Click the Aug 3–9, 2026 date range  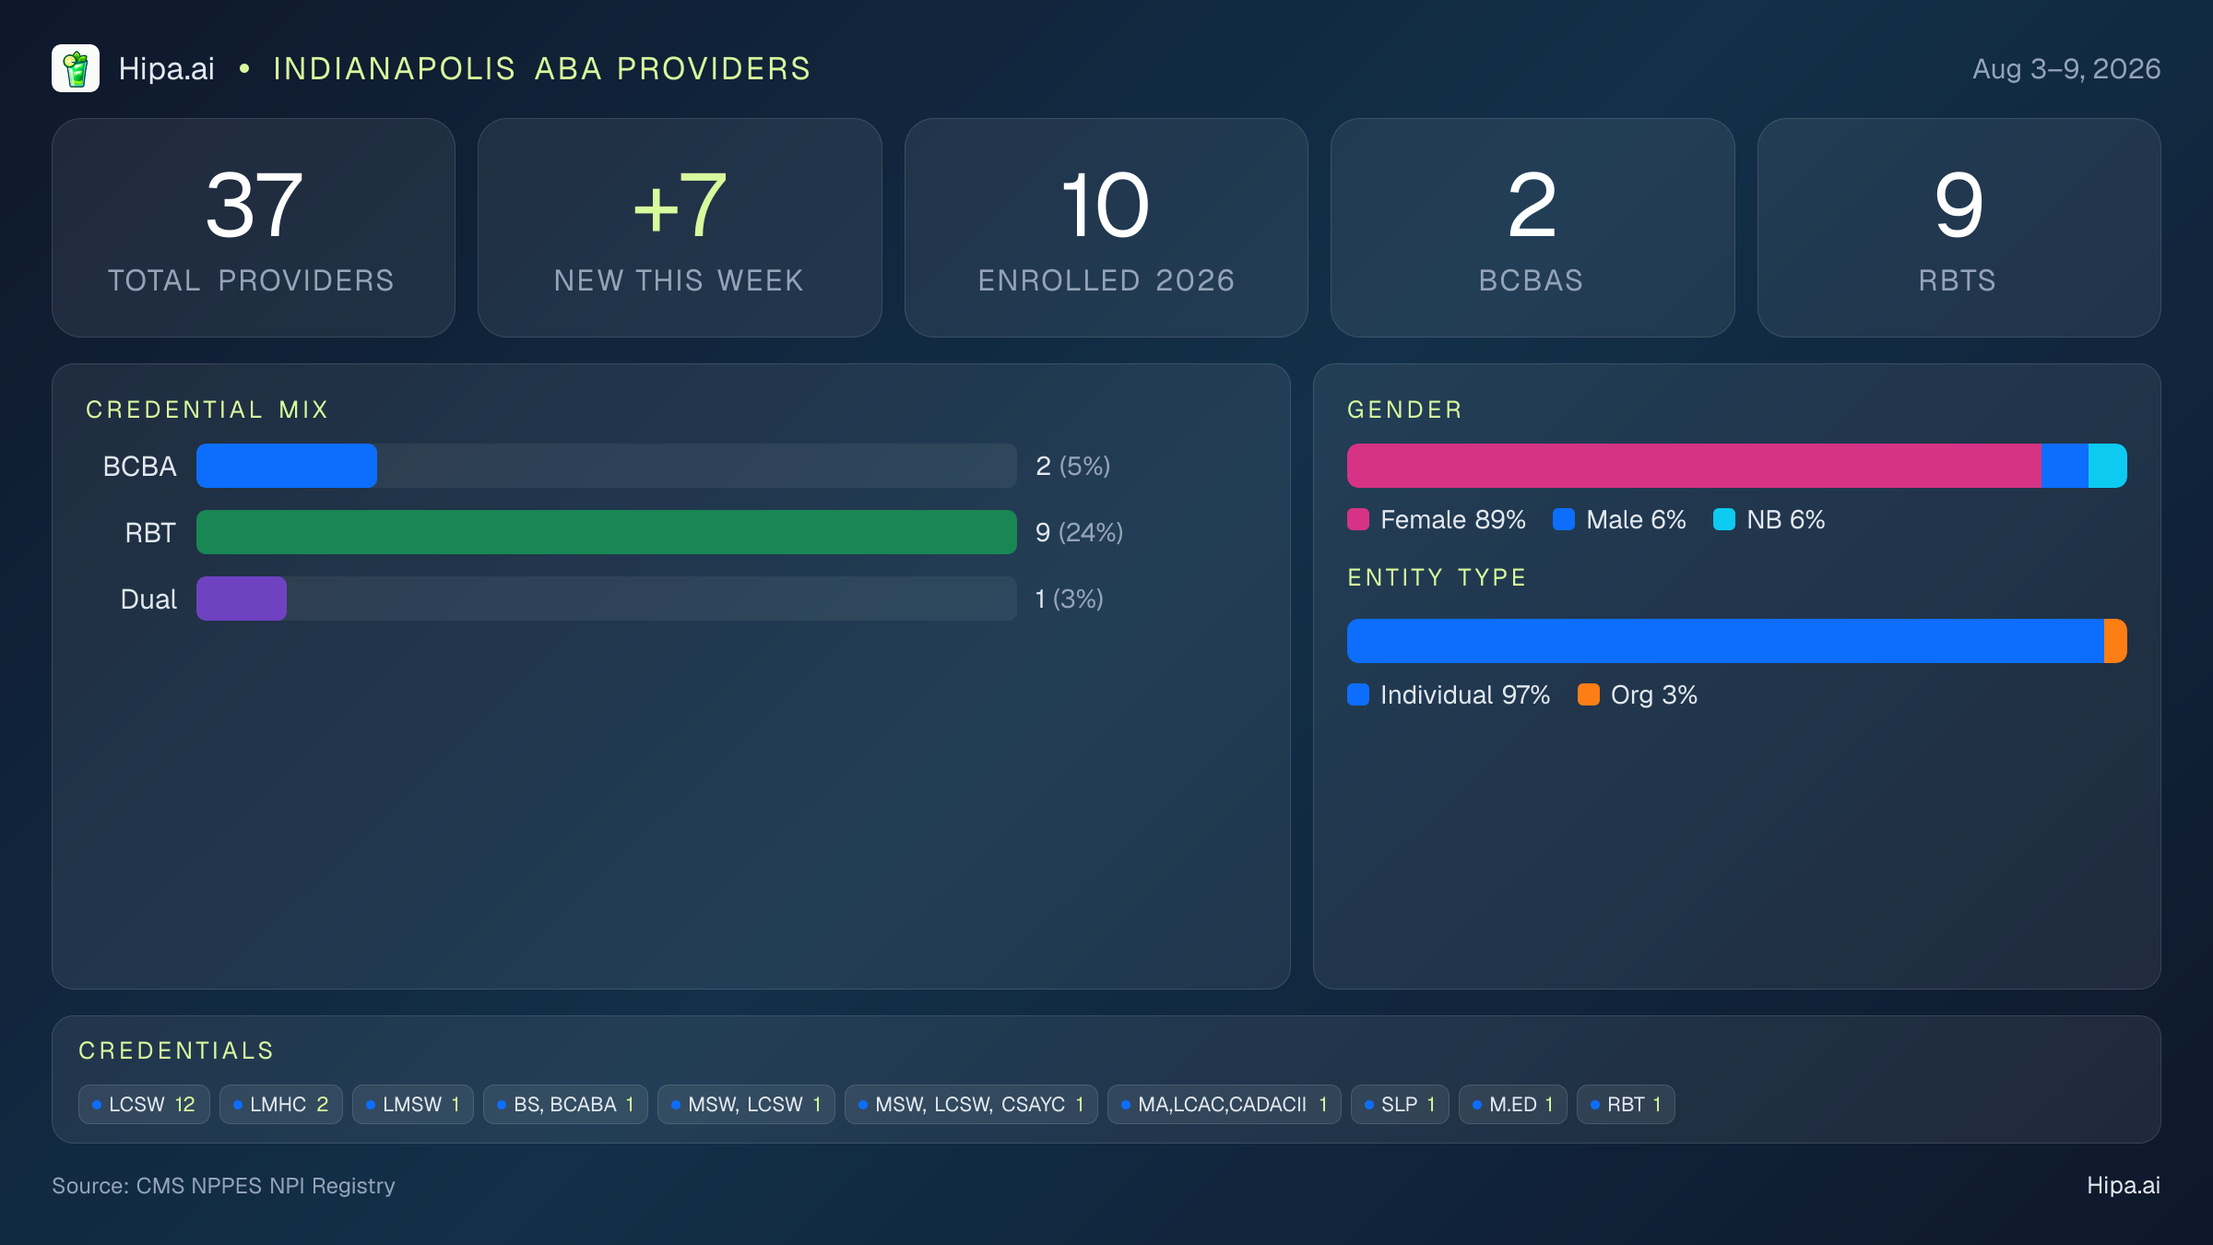[2065, 68]
